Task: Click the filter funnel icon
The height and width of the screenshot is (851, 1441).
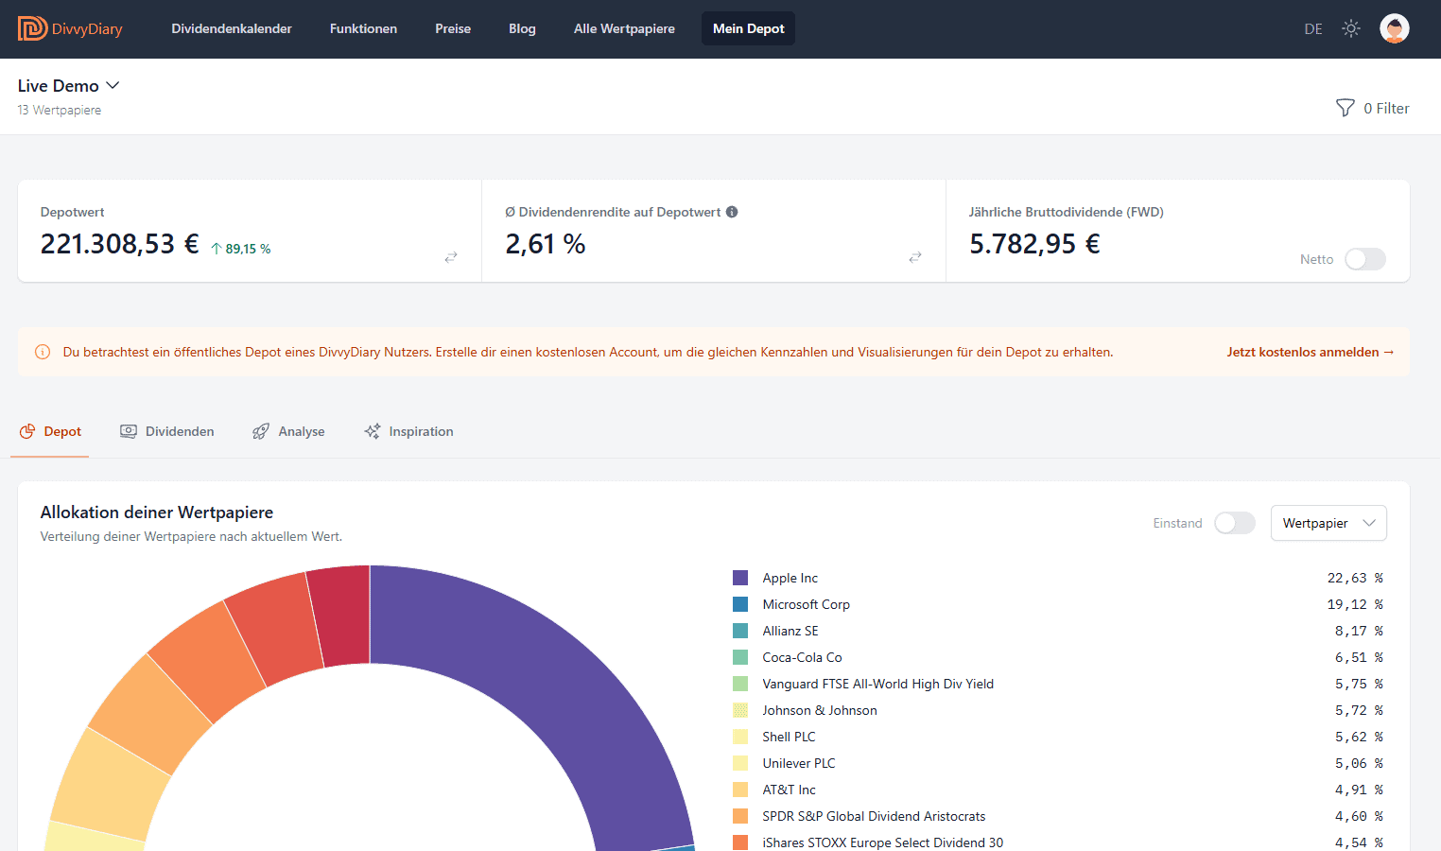Action: 1345,108
